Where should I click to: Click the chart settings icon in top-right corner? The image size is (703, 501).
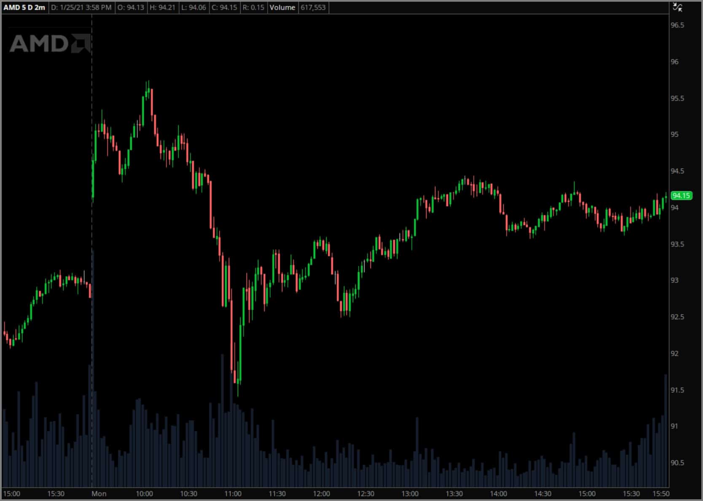(677, 7)
